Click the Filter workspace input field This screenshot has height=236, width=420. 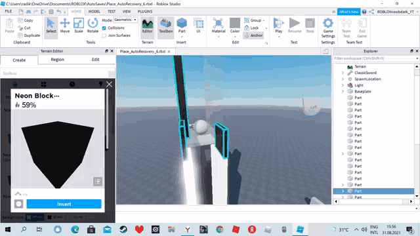point(375,58)
